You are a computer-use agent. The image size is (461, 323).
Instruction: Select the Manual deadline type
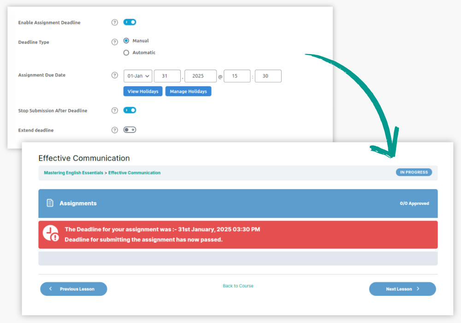tap(126, 41)
